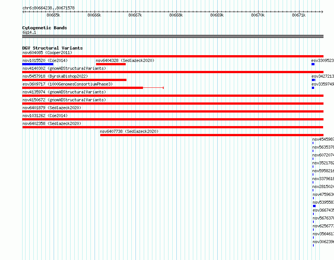The width and height of the screenshot is (334, 260).
Task: Select the 6q14.1 band label
Action: tap(29, 32)
